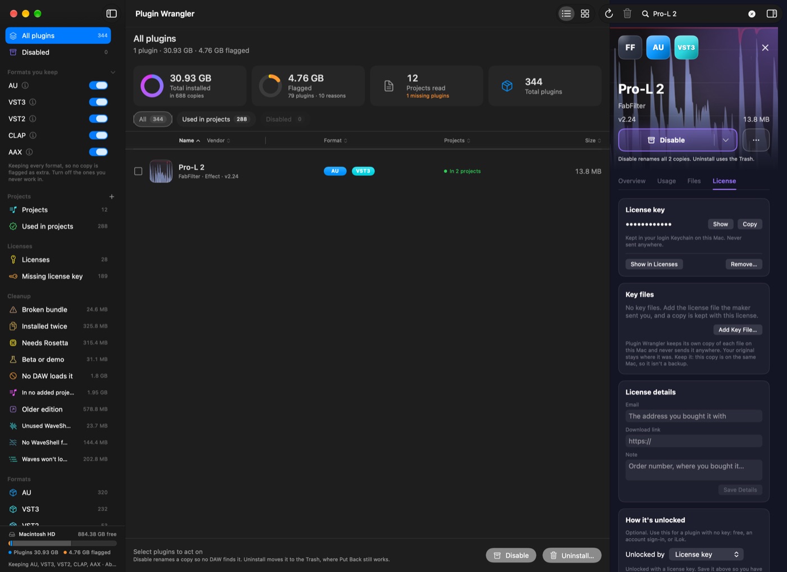The height and width of the screenshot is (572, 787).
Task: Click the refresh scan icon
Action: tap(609, 13)
